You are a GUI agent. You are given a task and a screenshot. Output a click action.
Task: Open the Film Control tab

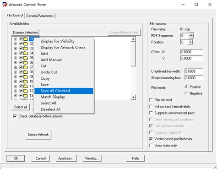point(15,16)
